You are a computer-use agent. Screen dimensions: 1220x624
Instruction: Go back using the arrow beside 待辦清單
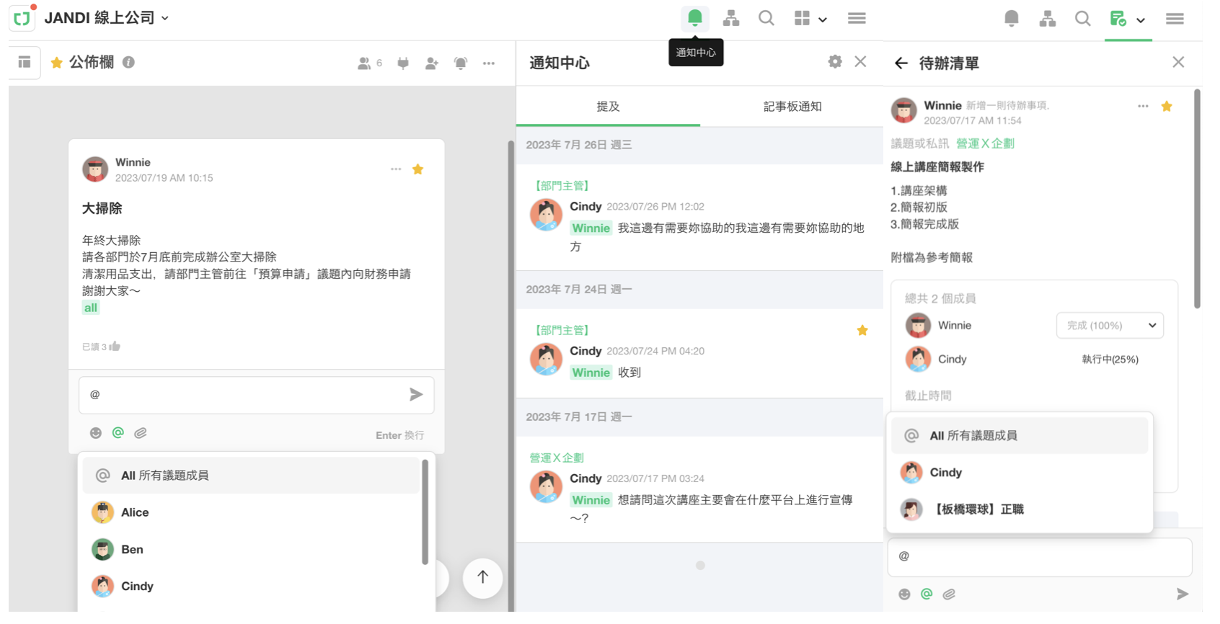point(901,63)
